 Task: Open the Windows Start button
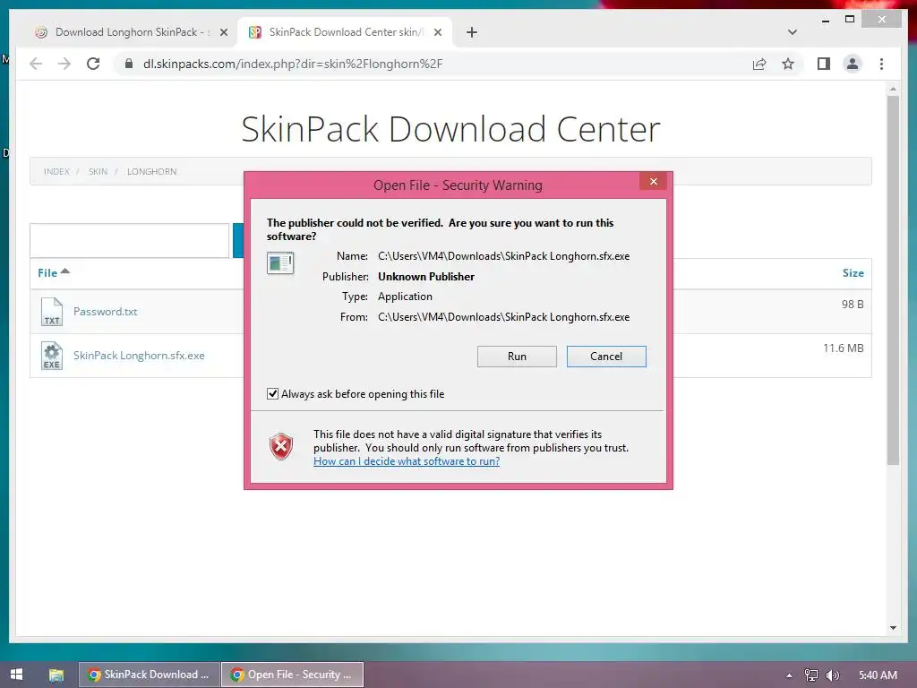[x=16, y=675]
